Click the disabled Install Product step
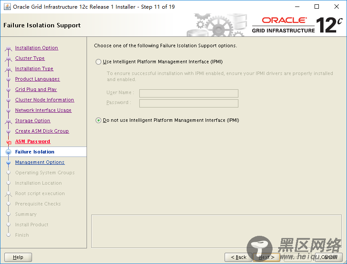The image size is (347, 264). pos(32,225)
